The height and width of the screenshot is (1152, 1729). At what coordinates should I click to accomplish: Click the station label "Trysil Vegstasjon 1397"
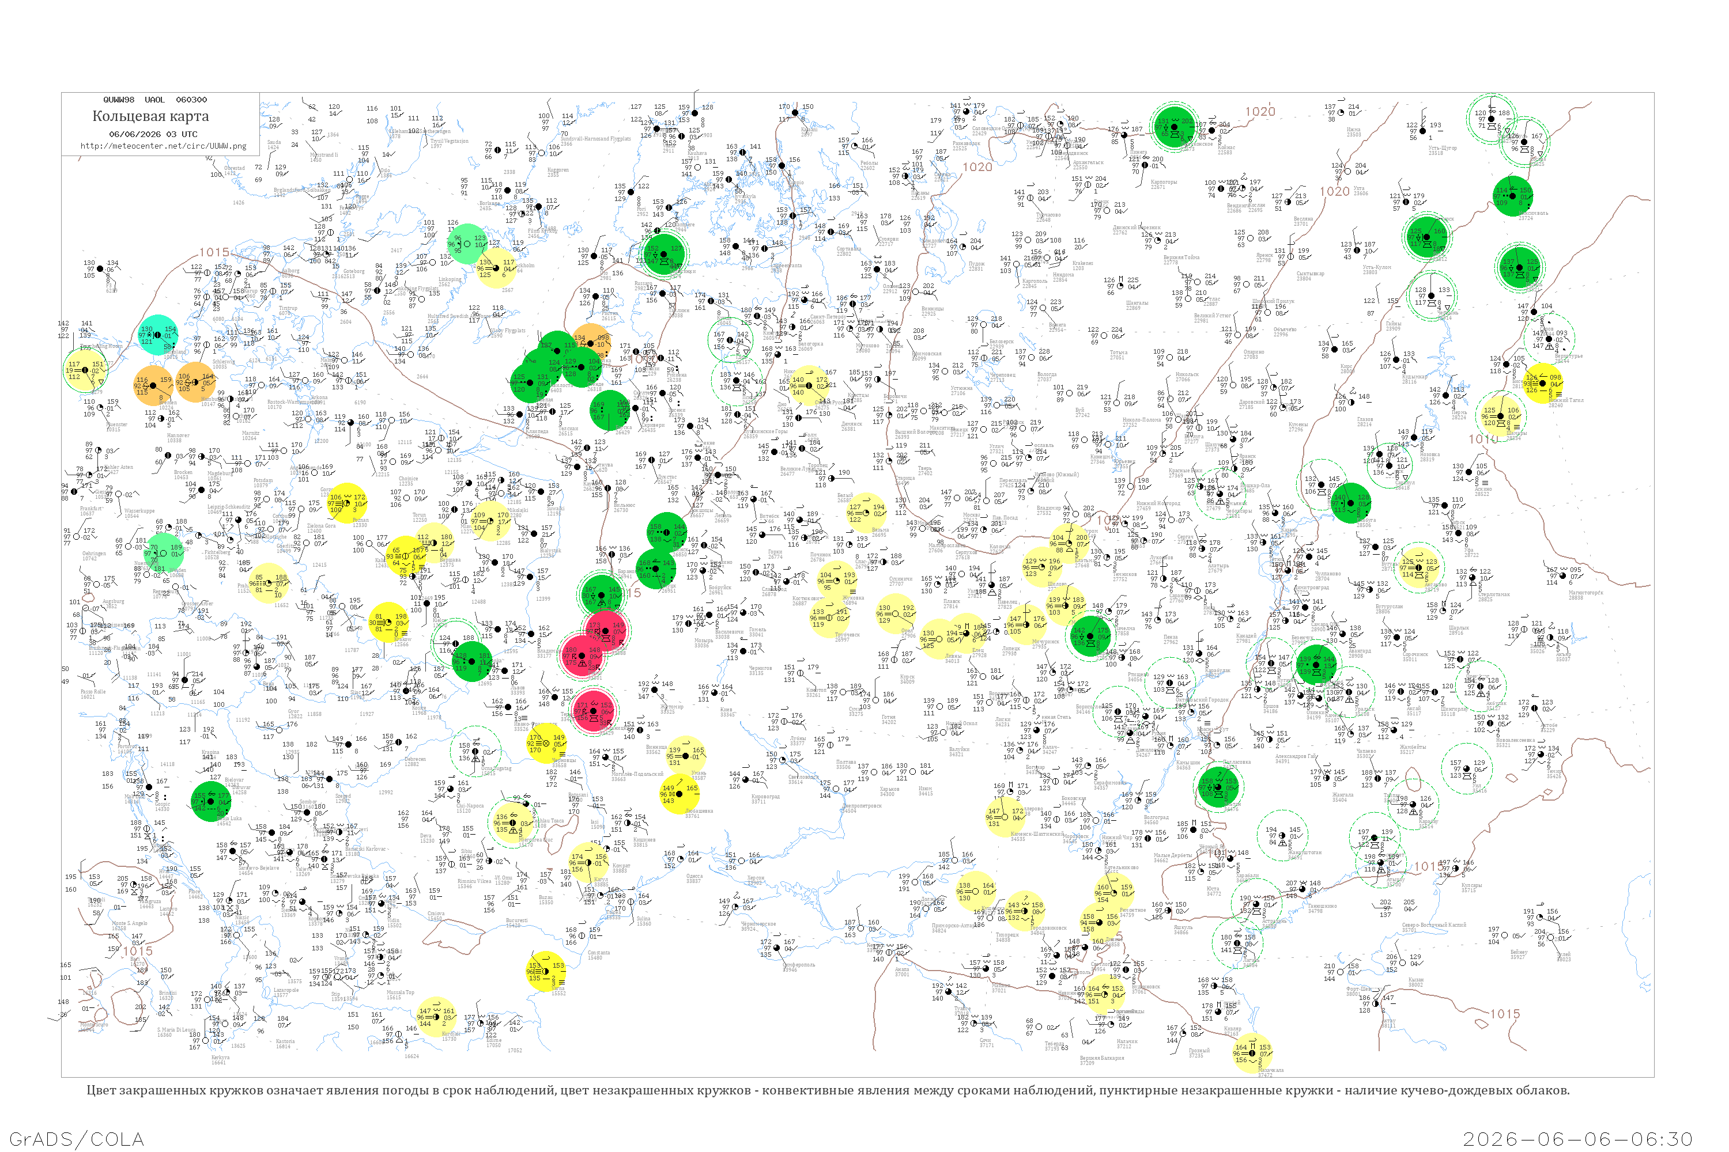[449, 143]
